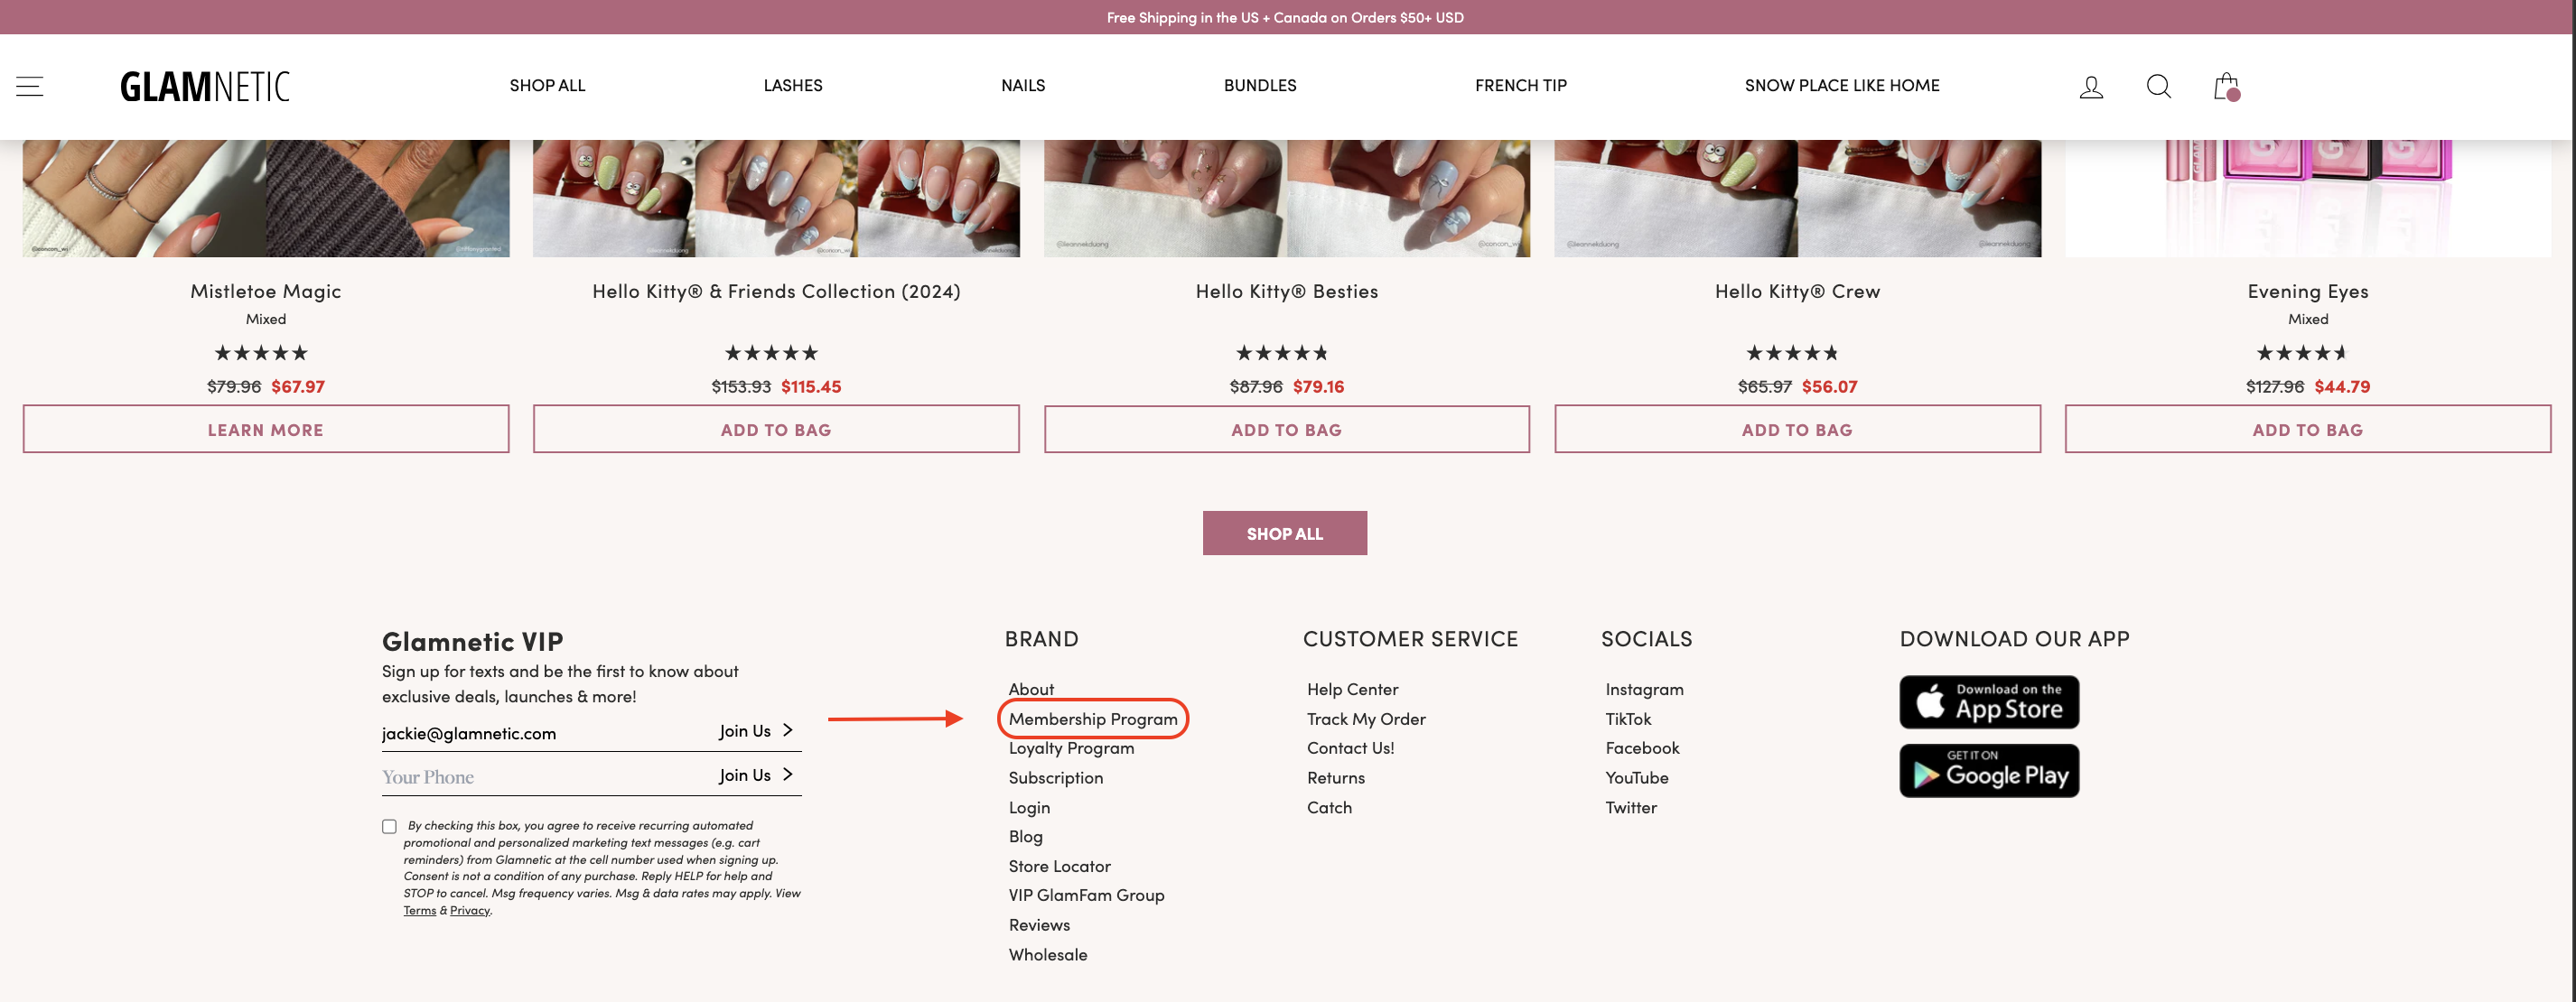Screen dimensions: 2576x1002
Task: Open the Returns link
Action: 1335,778
